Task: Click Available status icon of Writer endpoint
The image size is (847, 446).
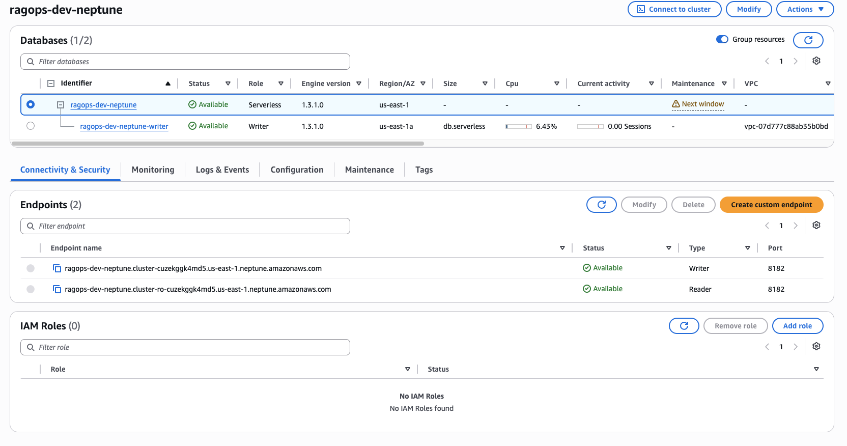Action: tap(587, 268)
